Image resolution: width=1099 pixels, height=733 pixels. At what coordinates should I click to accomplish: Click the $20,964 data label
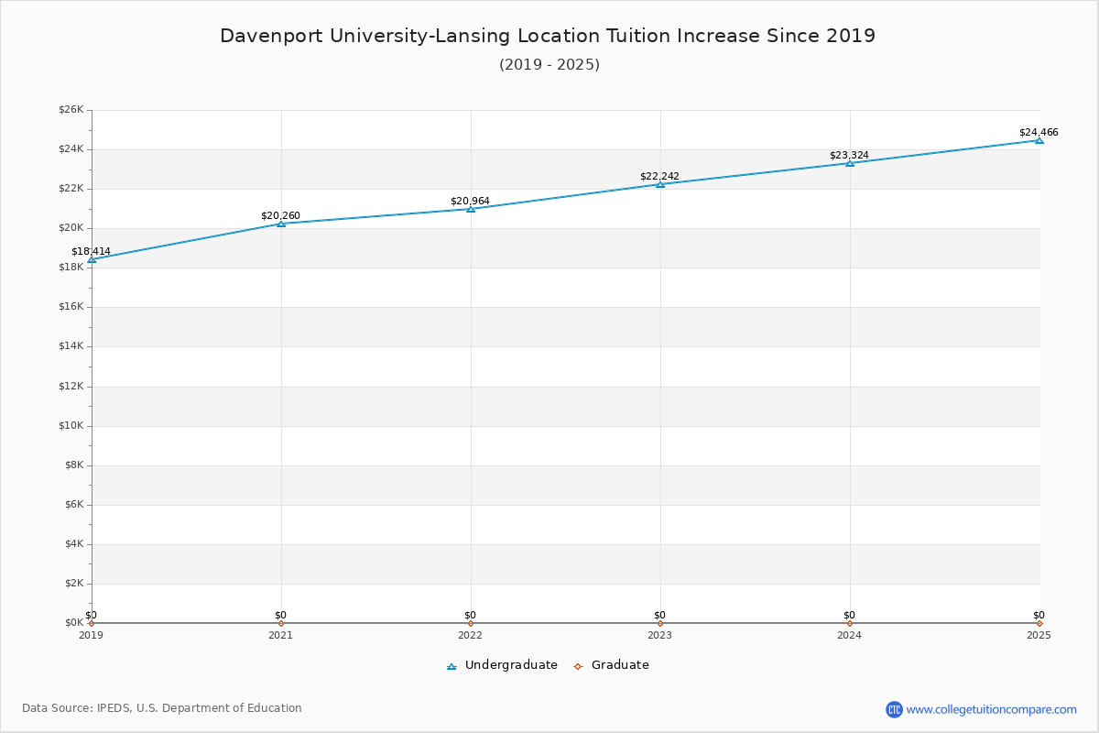tap(470, 201)
